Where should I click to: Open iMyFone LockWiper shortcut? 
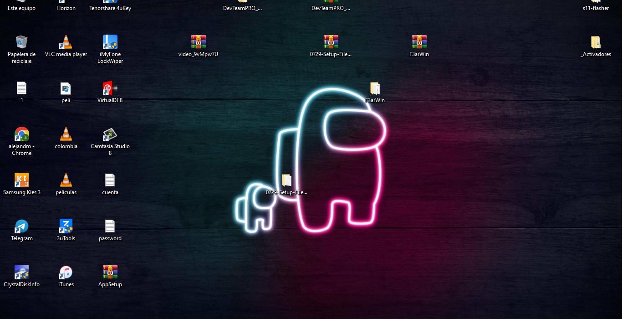click(110, 43)
